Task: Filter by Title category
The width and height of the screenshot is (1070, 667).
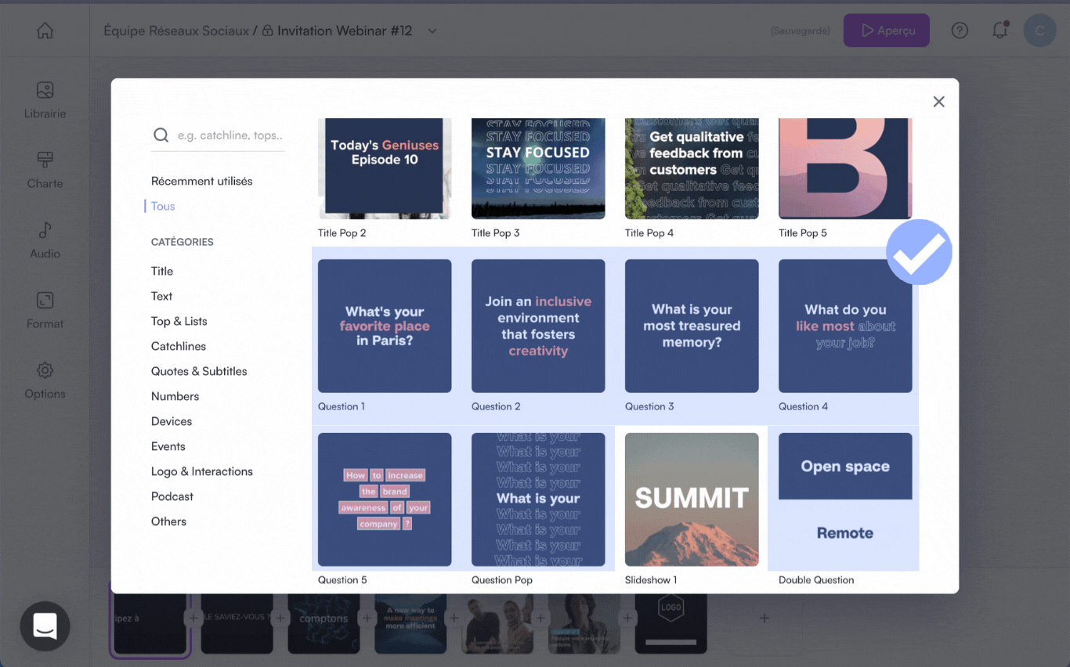Action: (x=162, y=271)
